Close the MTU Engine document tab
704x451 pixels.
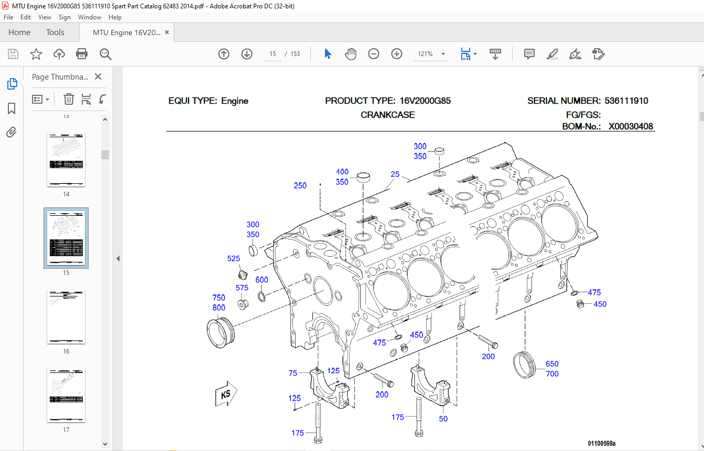pyautogui.click(x=167, y=32)
